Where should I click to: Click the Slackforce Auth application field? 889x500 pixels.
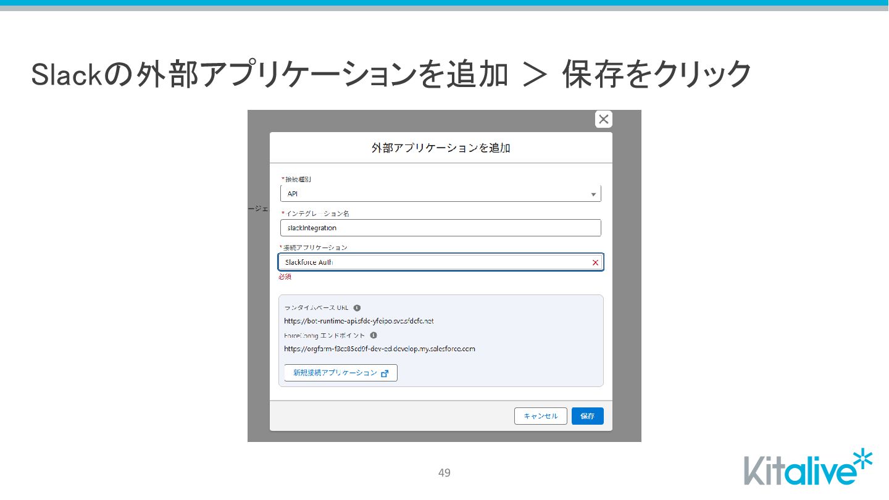pyautogui.click(x=441, y=262)
